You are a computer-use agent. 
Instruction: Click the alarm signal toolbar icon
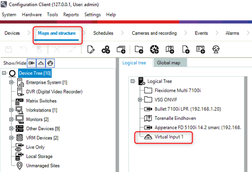216,49
